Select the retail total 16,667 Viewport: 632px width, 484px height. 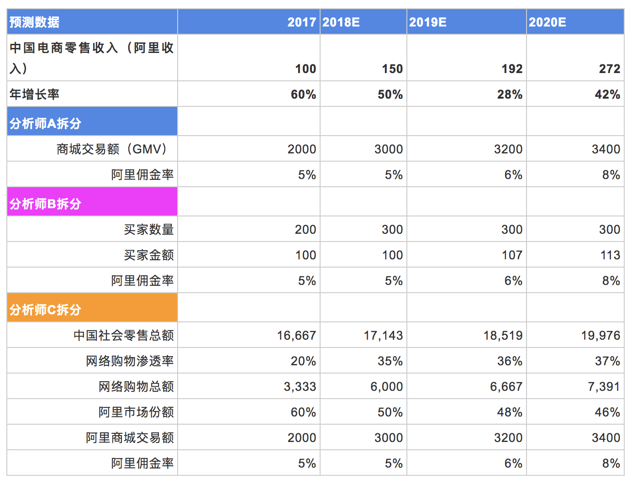pyautogui.click(x=296, y=336)
